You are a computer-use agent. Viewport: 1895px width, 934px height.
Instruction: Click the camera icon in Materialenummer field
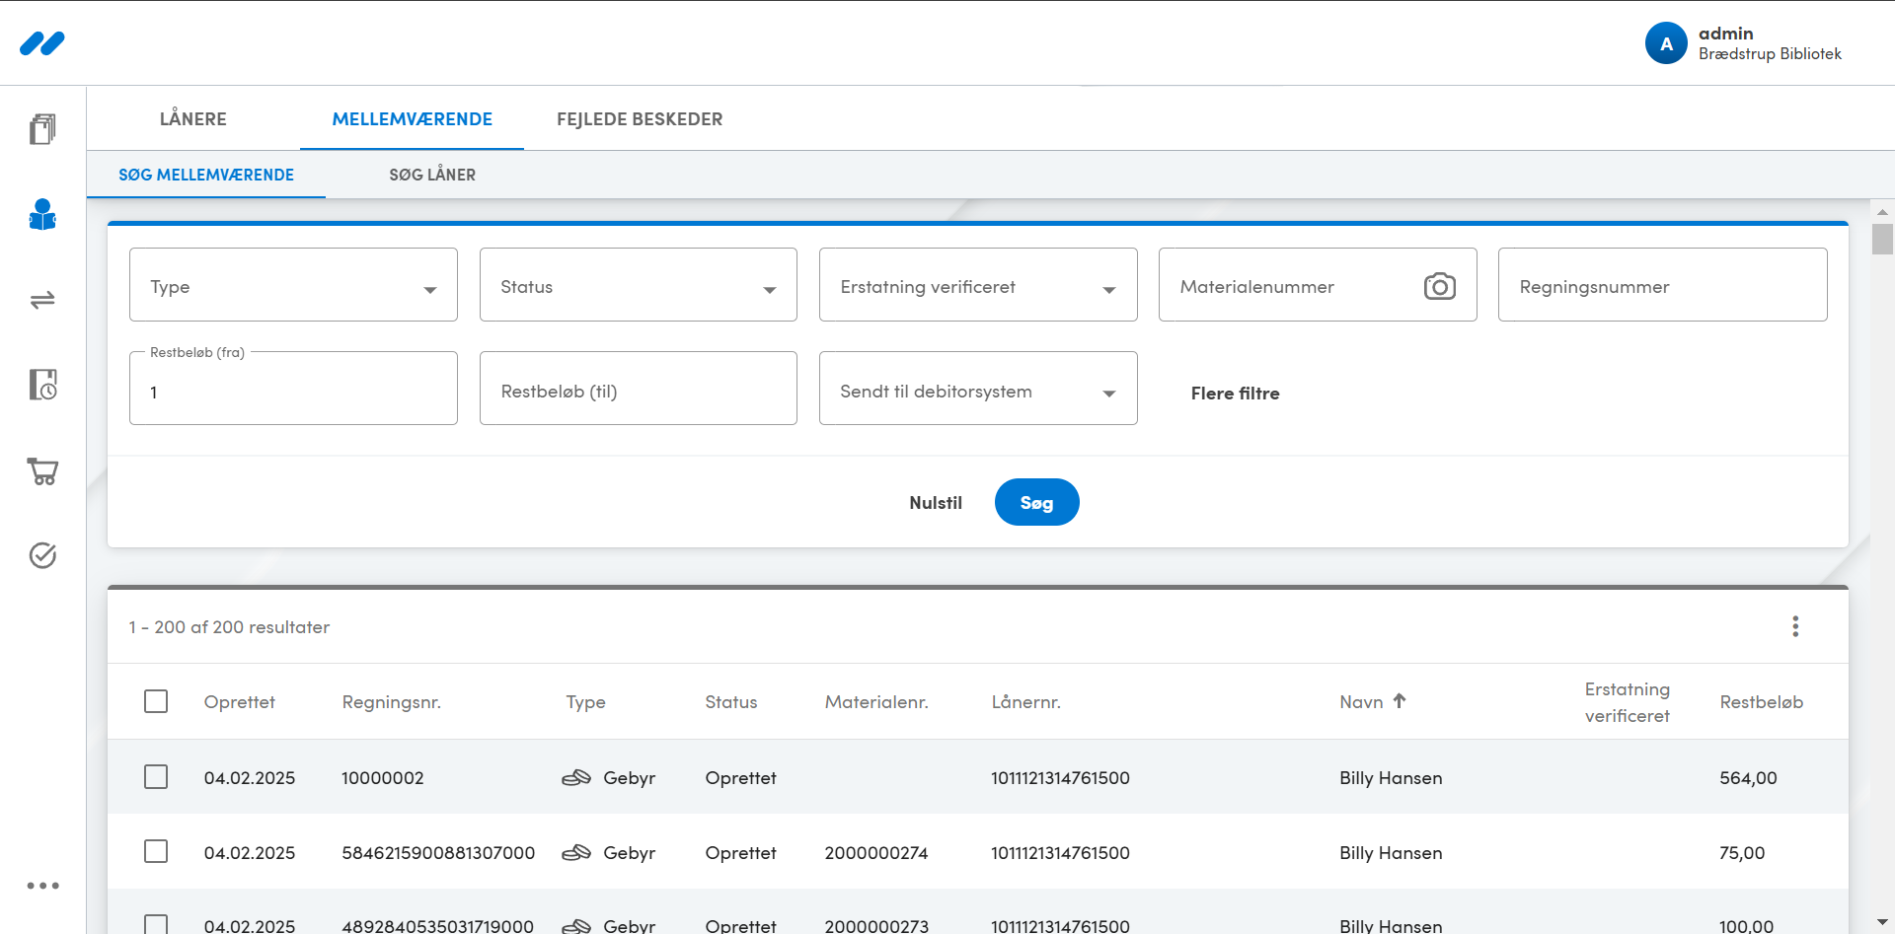(x=1439, y=286)
